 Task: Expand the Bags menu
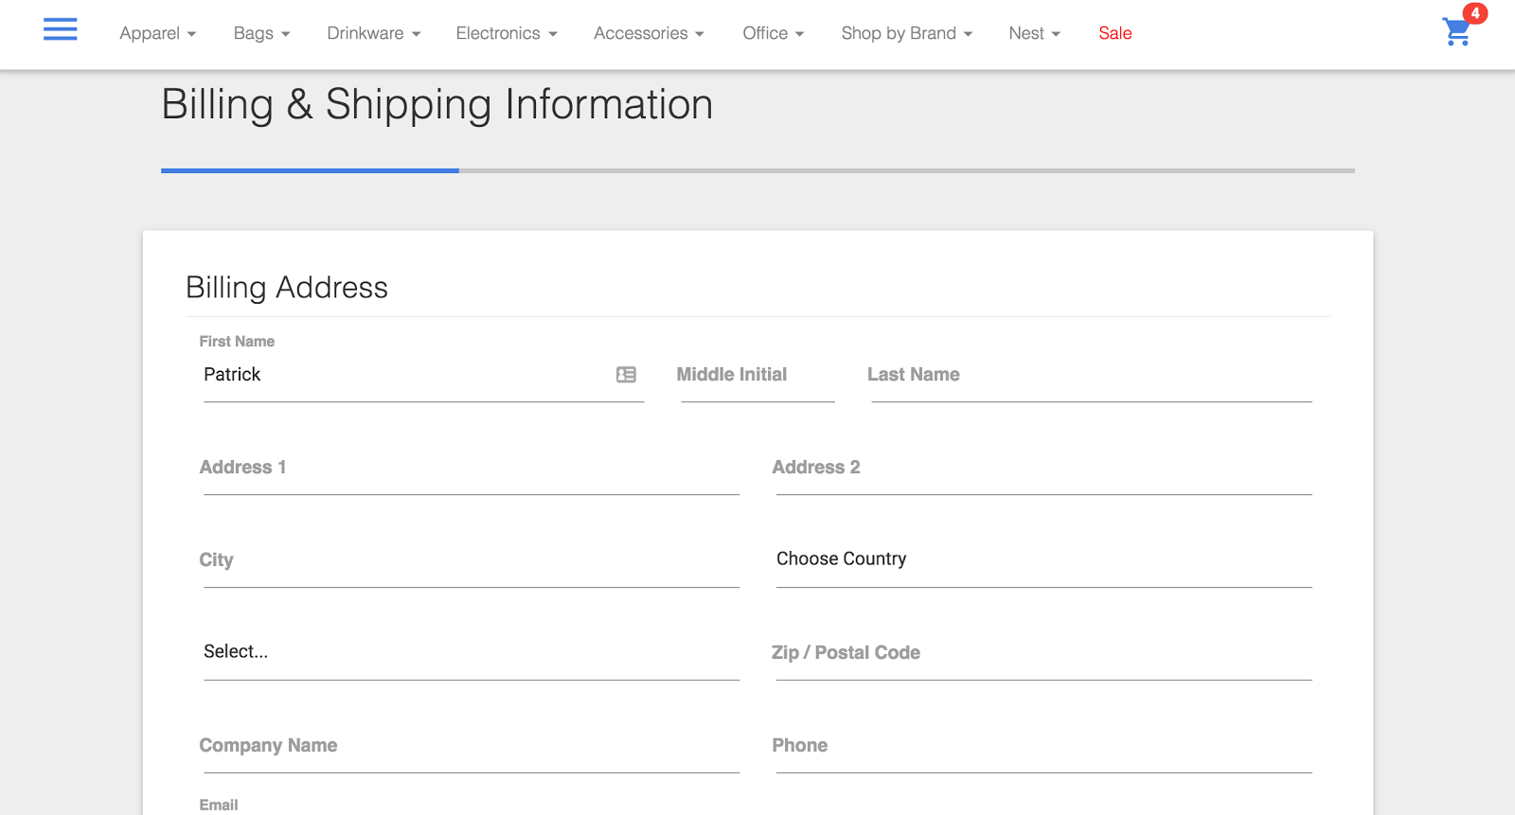click(x=261, y=33)
